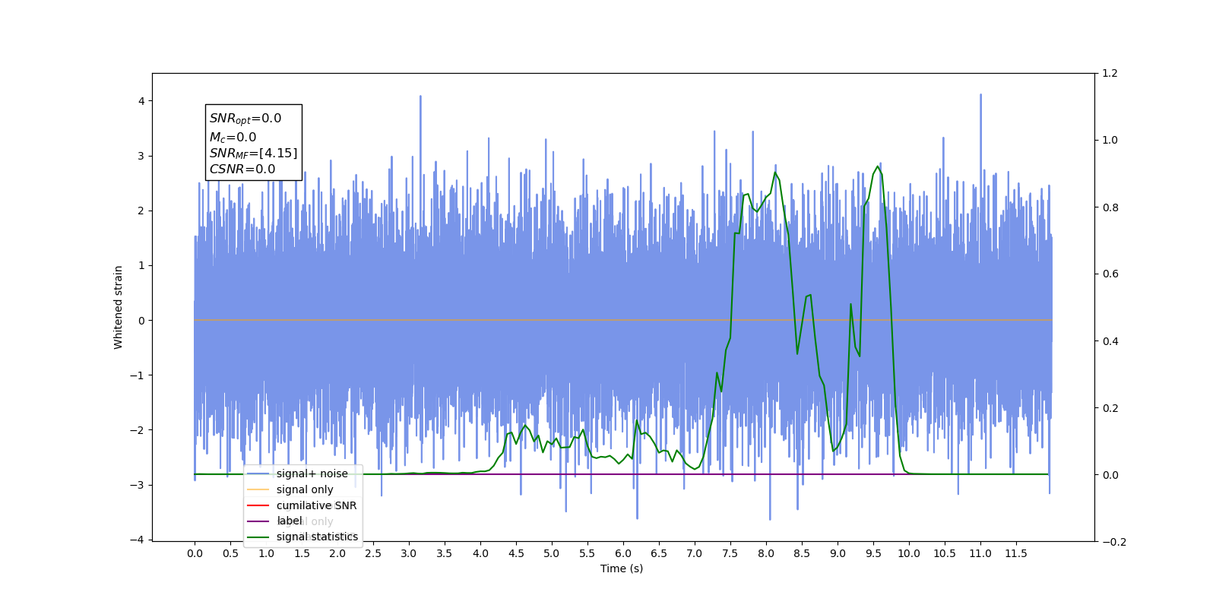The image size is (1216, 608).
Task: Click the x-axis tick label 9.5
Action: point(873,553)
